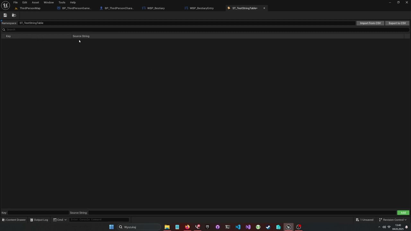Focus the console command input
The height and width of the screenshot is (231, 411).
click(x=99, y=220)
